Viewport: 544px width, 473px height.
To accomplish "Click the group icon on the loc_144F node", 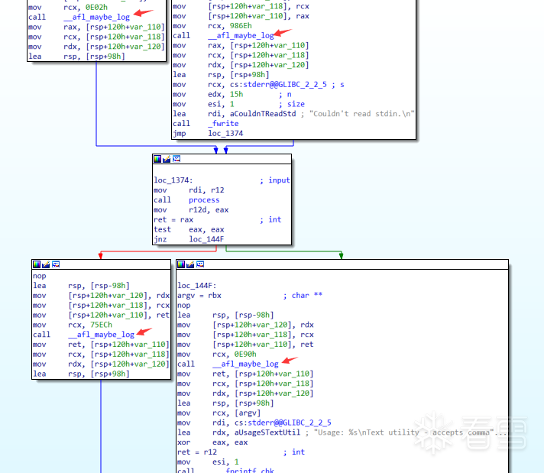I will (x=200, y=264).
